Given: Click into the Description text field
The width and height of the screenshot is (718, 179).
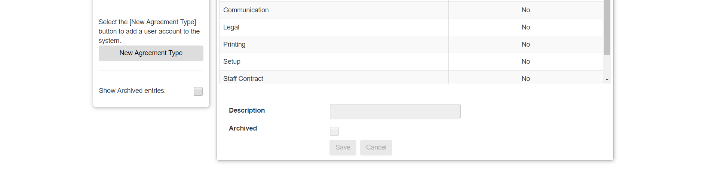Looking at the screenshot, I should point(395,112).
